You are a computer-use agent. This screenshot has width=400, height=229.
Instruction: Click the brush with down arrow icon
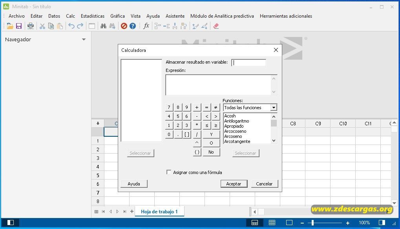tap(205, 26)
